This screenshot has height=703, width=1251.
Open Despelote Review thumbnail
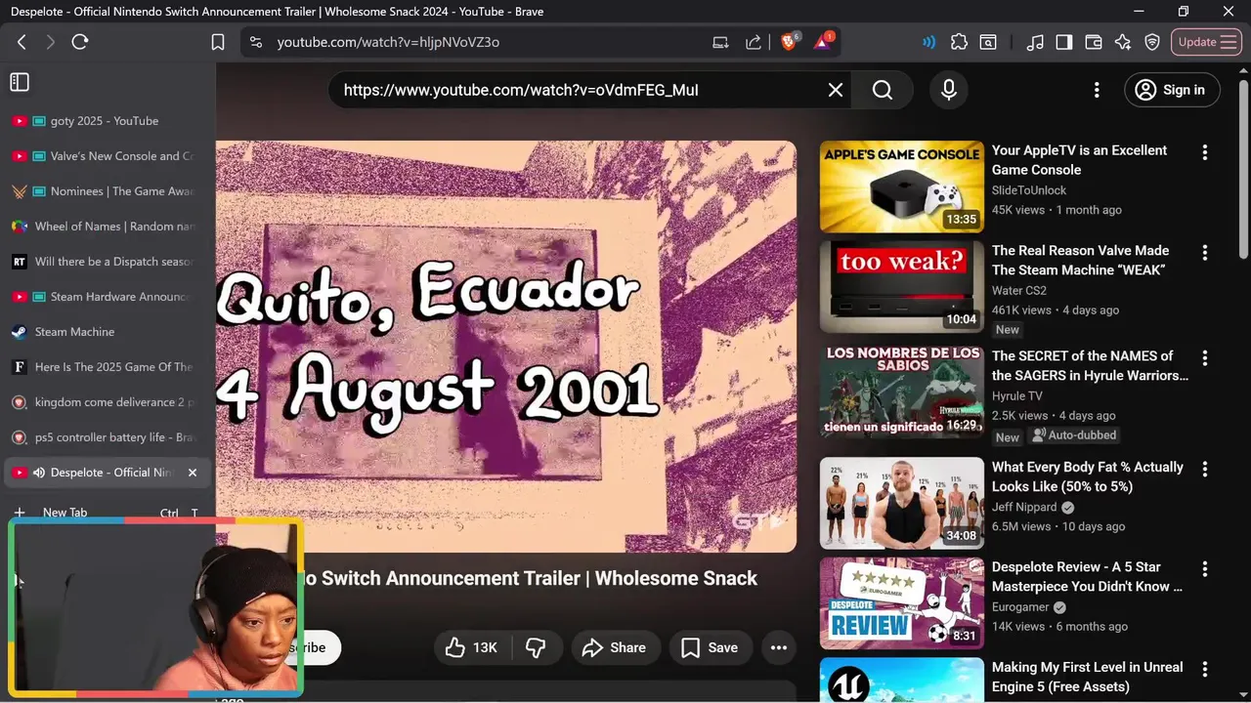pyautogui.click(x=901, y=603)
